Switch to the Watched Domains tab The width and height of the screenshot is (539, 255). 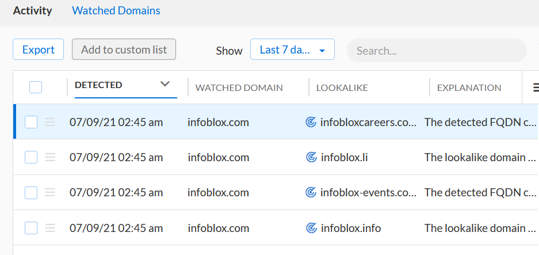pyautogui.click(x=116, y=11)
